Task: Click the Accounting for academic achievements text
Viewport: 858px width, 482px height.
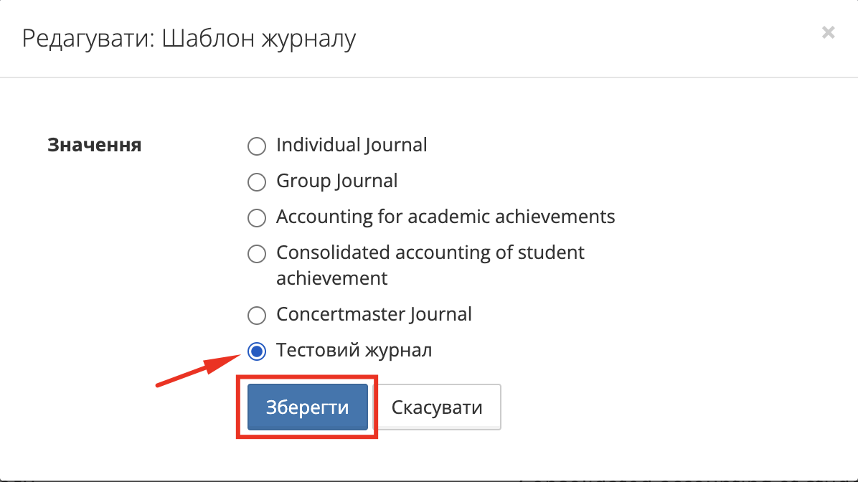Action: click(445, 217)
